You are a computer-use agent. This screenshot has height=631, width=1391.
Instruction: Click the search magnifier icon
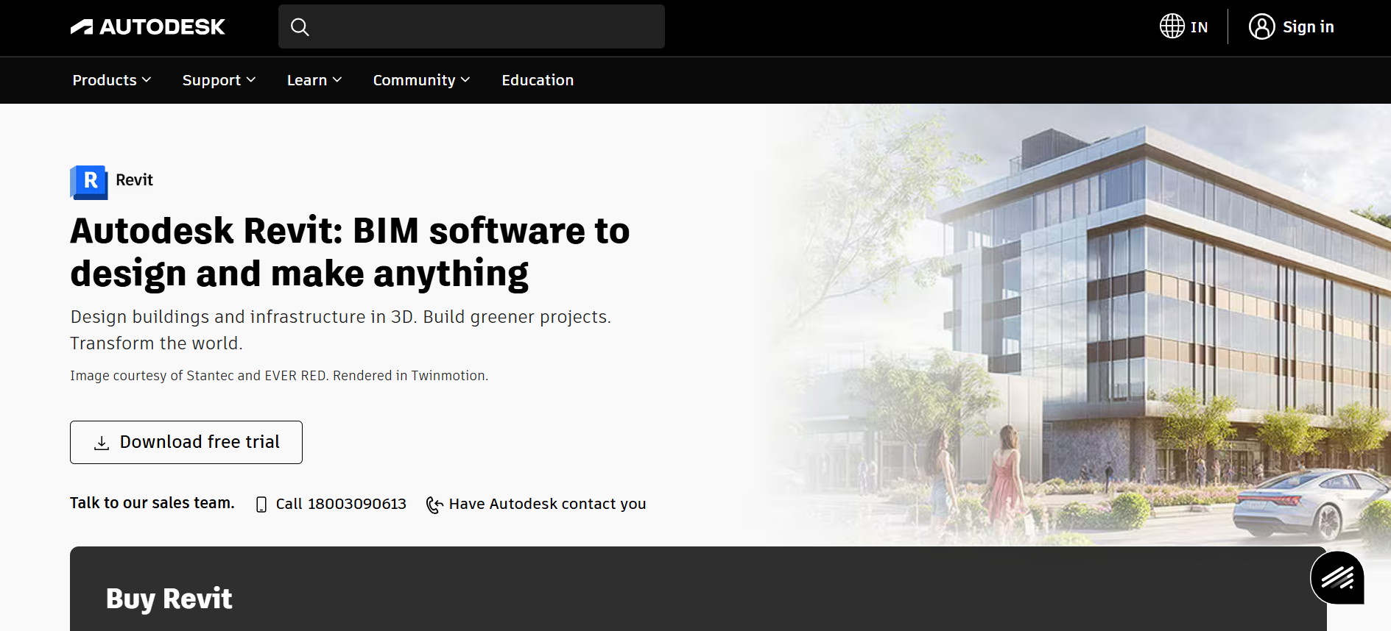tap(300, 27)
